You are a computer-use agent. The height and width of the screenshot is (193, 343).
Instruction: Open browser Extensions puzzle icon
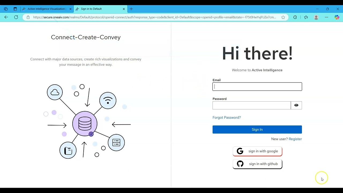click(x=295, y=17)
